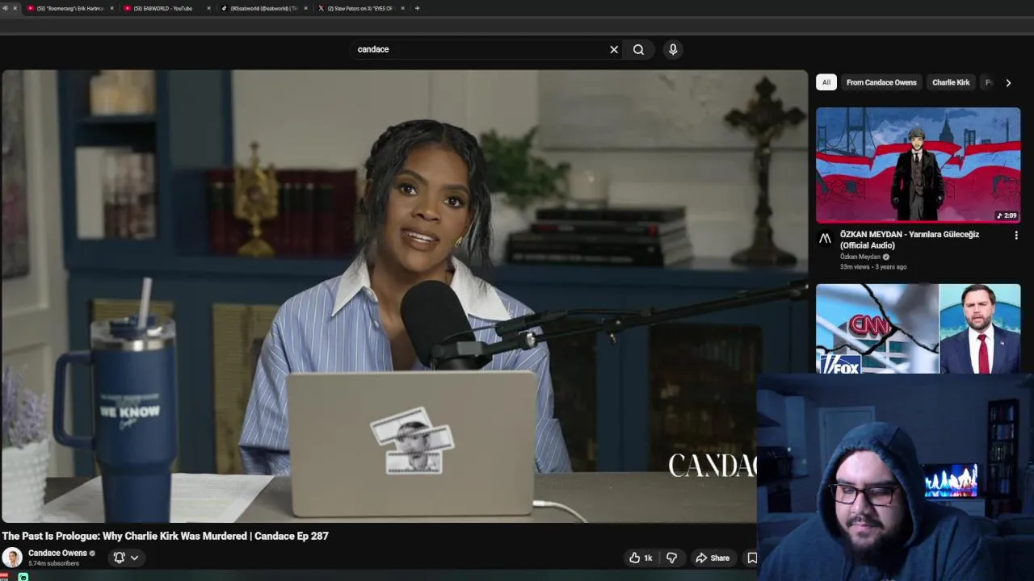Clear the search box with the X icon
This screenshot has height=581, width=1034.
(x=614, y=49)
